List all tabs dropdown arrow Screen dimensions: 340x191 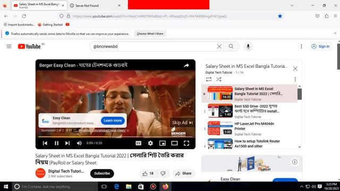coord(292,5)
